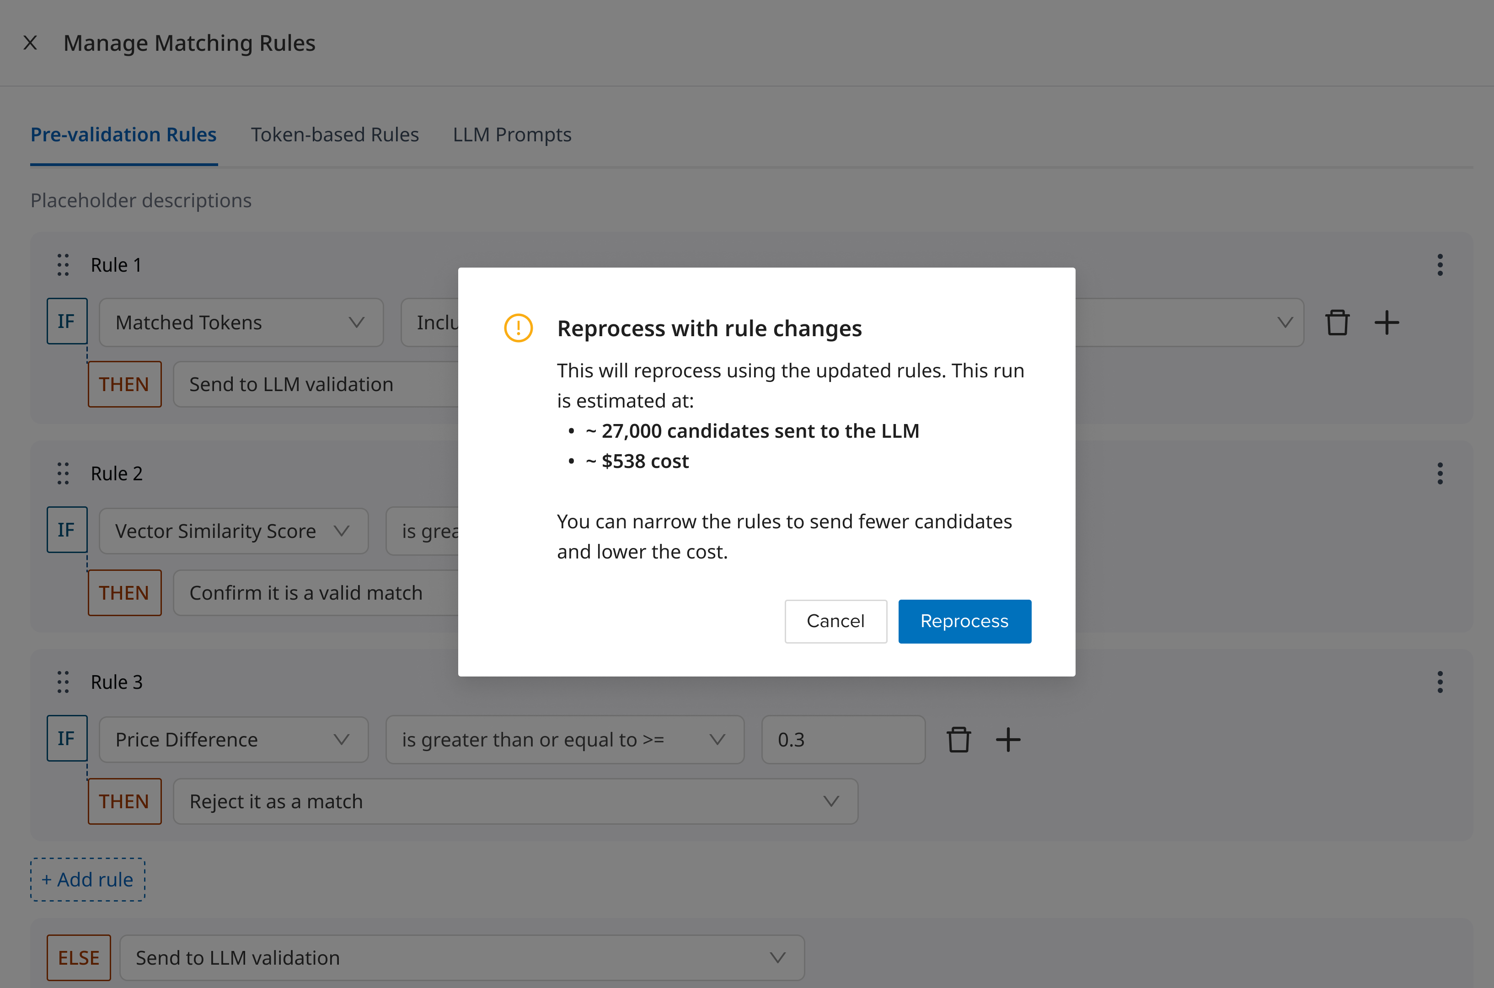The height and width of the screenshot is (988, 1494).
Task: Open Rule 2 Confirm it is a valid match dropdown
Action: tap(316, 593)
